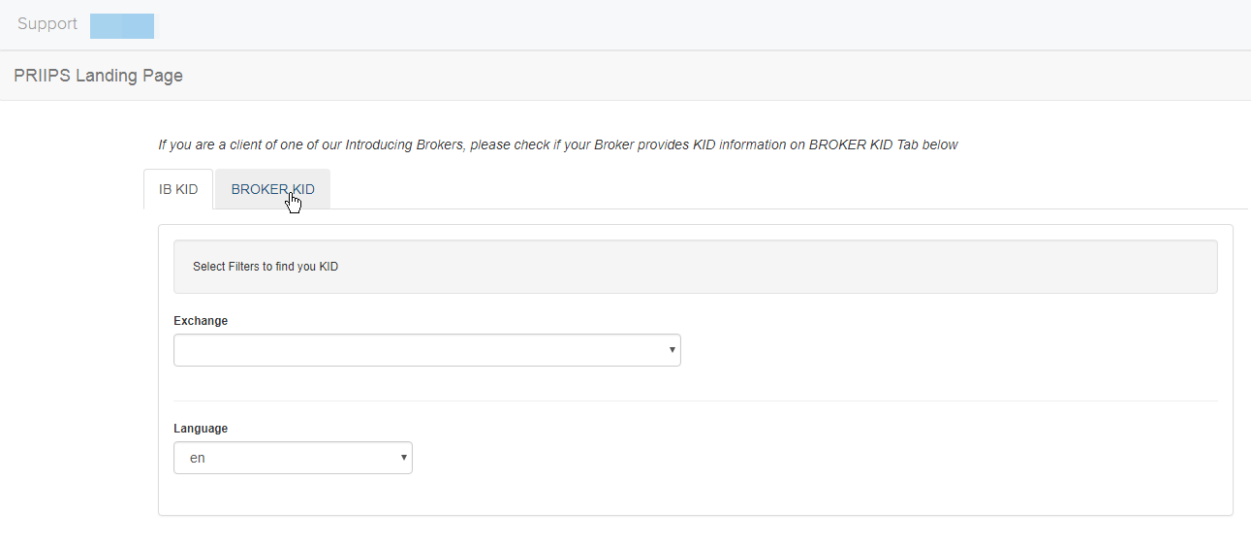The height and width of the screenshot is (545, 1251).
Task: Click the Exchange field label
Action: tap(201, 321)
